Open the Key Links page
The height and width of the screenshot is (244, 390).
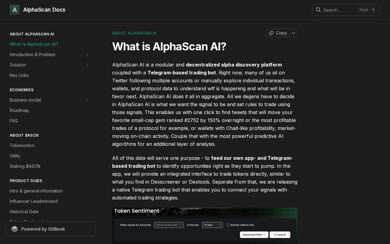click(x=19, y=75)
